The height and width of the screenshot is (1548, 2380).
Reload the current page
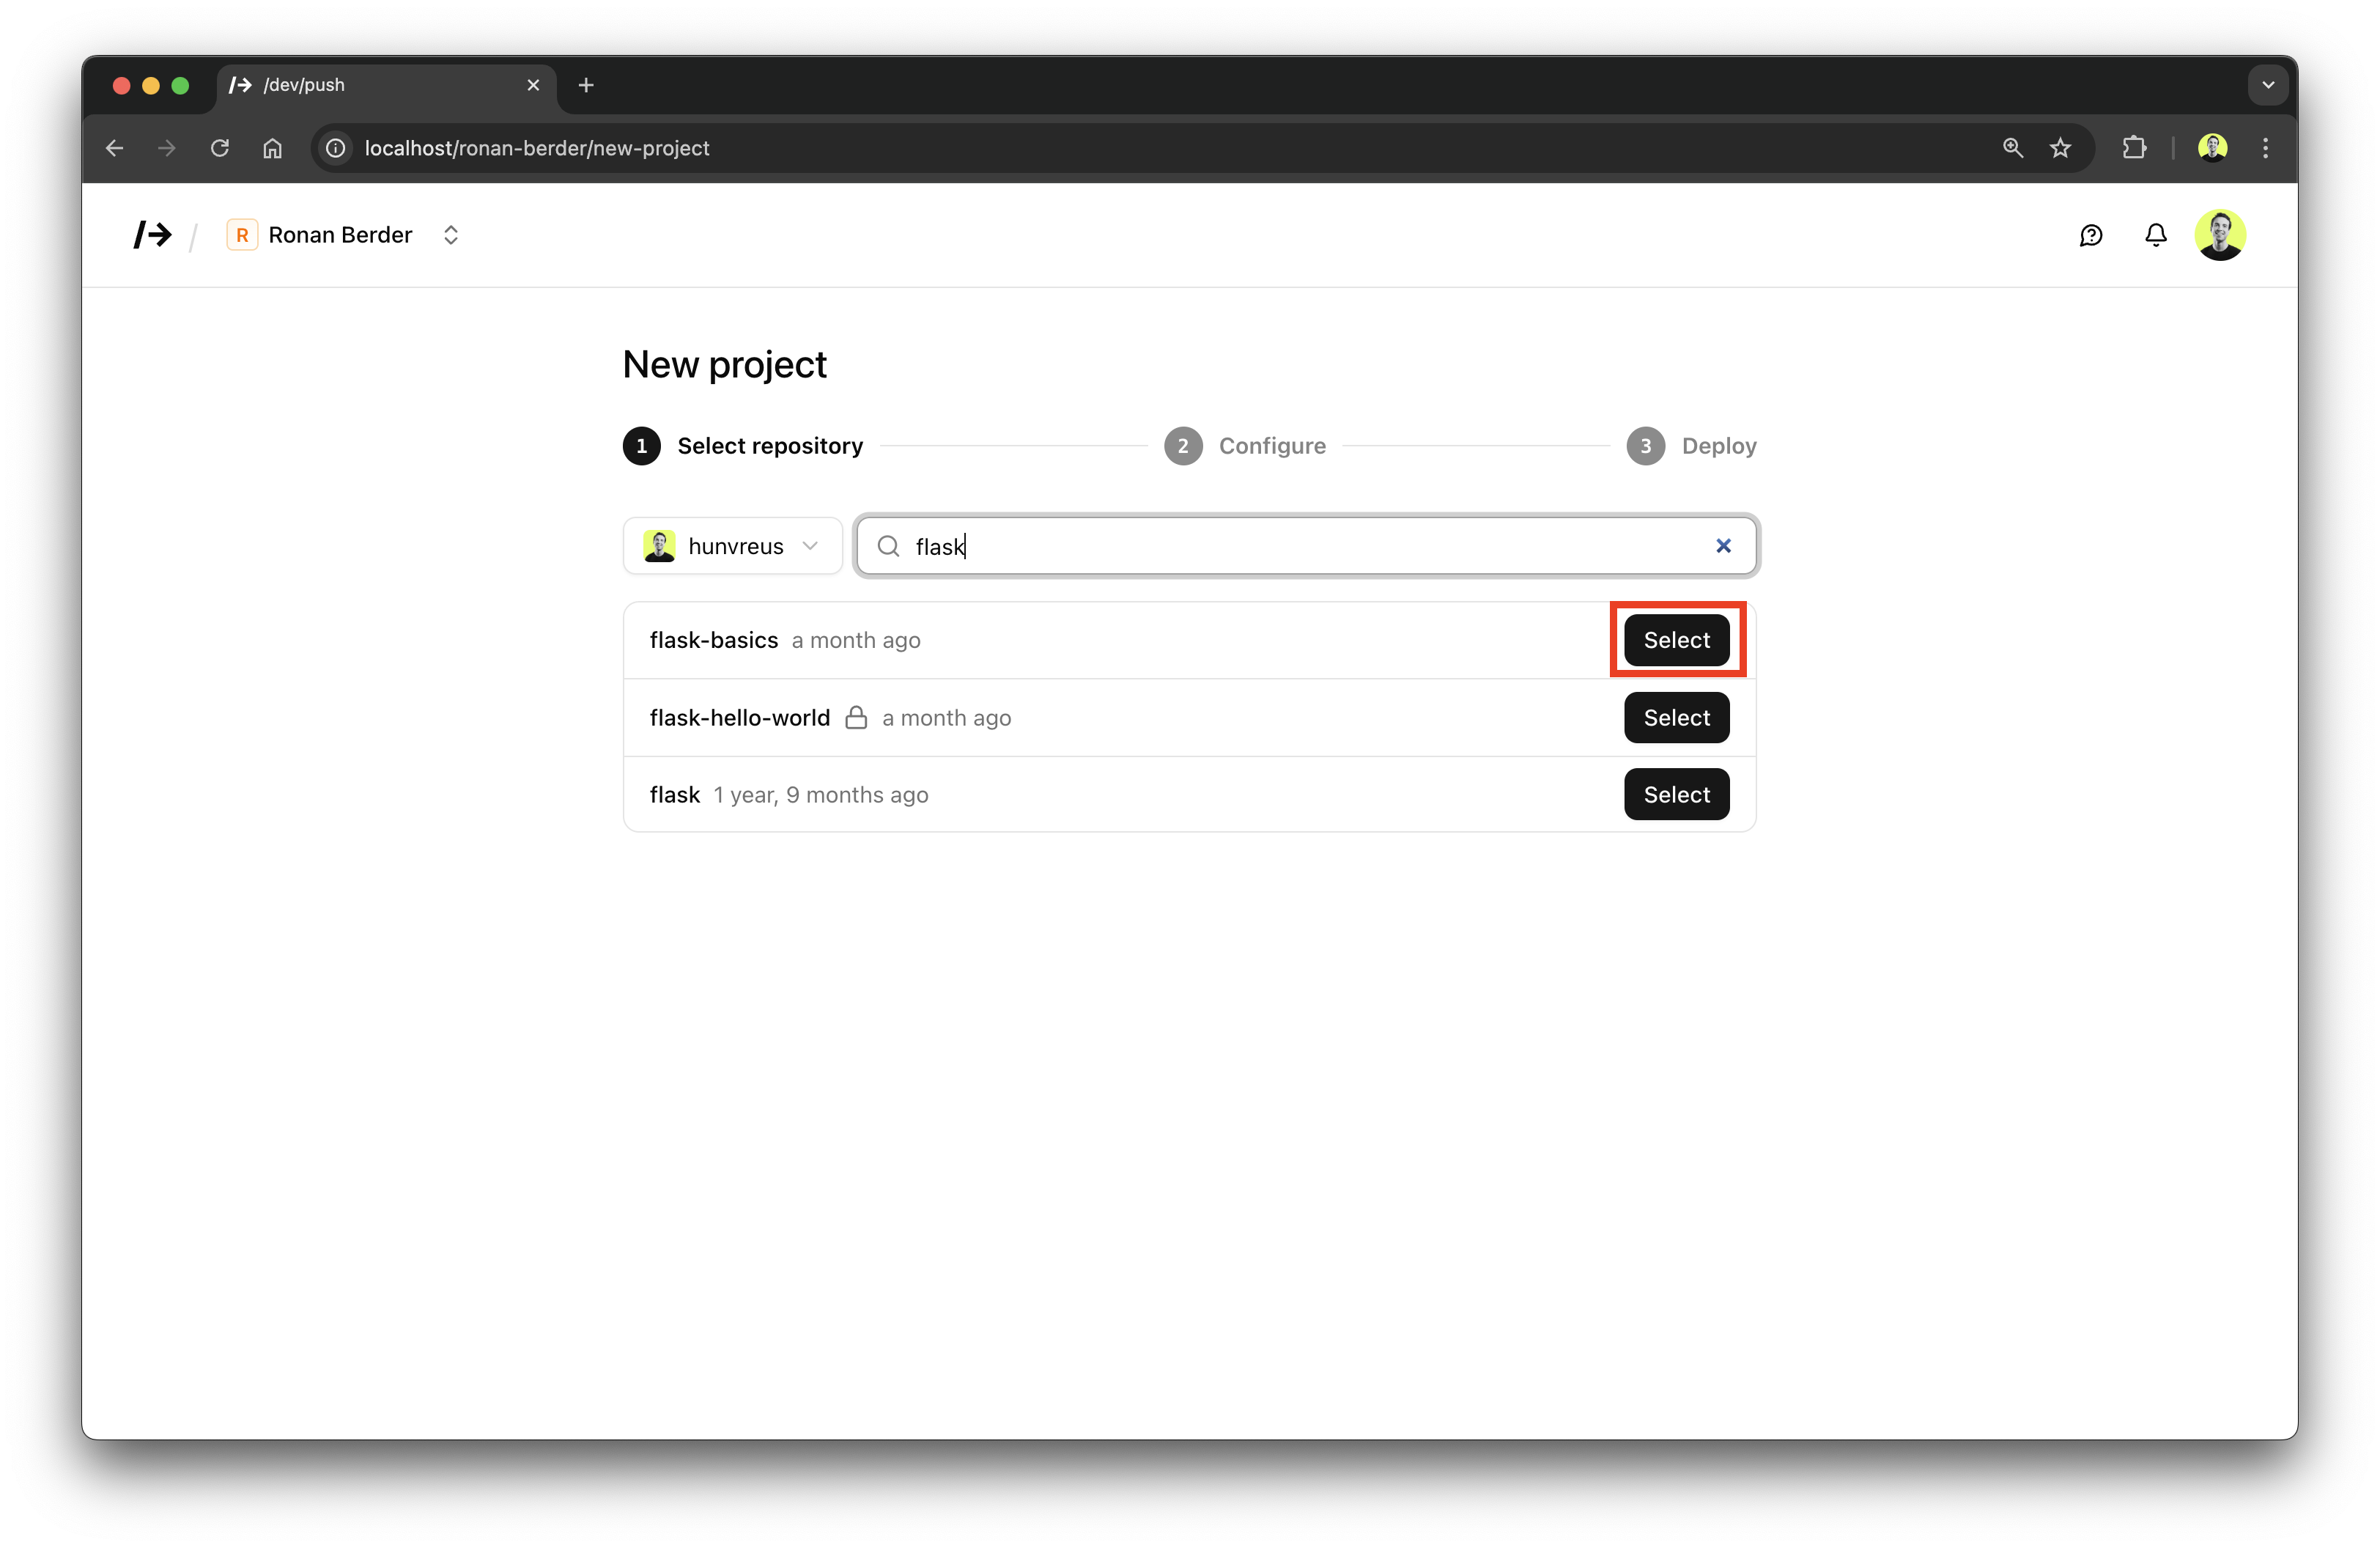pyautogui.click(x=219, y=148)
